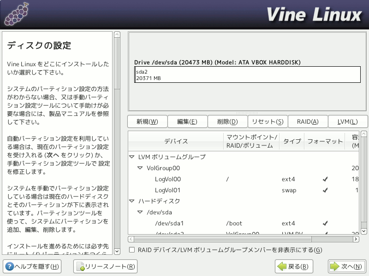Sort by フォーマット column header
This screenshot has height=276, width=369.
point(325,141)
